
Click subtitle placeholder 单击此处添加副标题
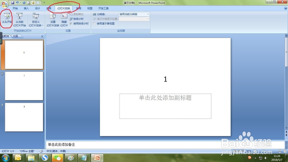[x=165, y=106]
